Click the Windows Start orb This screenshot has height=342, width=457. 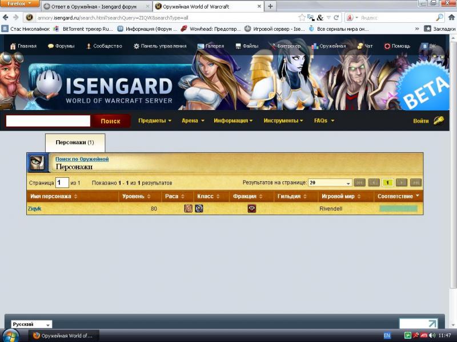[x=11, y=336]
